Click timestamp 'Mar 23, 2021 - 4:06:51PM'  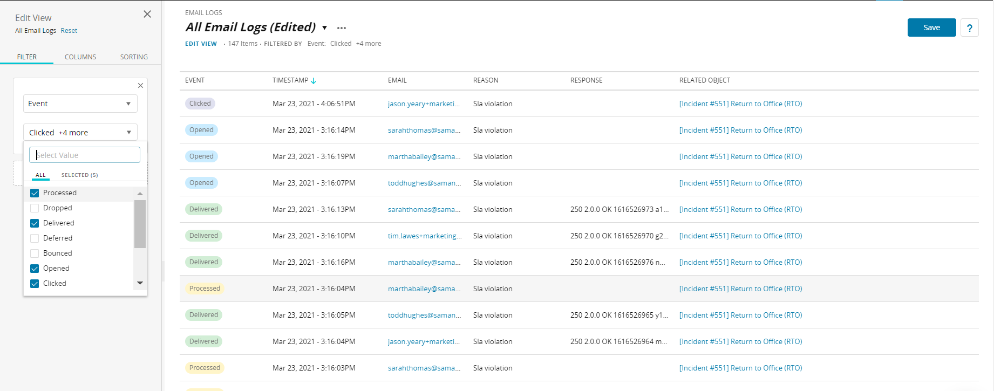click(x=314, y=104)
